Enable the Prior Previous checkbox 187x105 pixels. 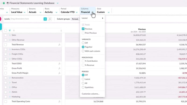(x=83, y=33)
